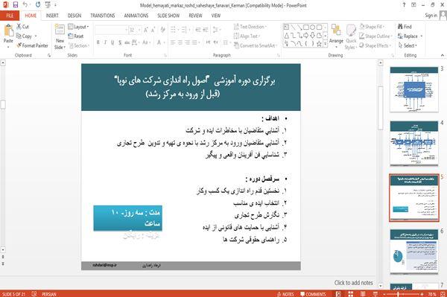Open the FILE tab
This screenshot has width=447, height=297.
10,16
